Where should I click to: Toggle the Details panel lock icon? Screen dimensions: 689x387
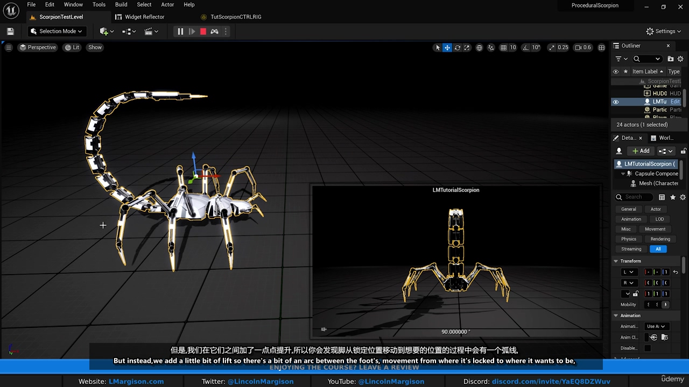coord(683,151)
